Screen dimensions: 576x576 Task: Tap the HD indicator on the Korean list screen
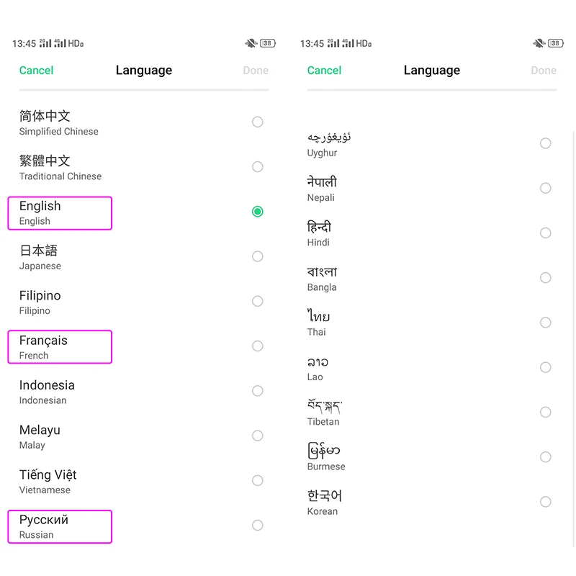click(364, 43)
